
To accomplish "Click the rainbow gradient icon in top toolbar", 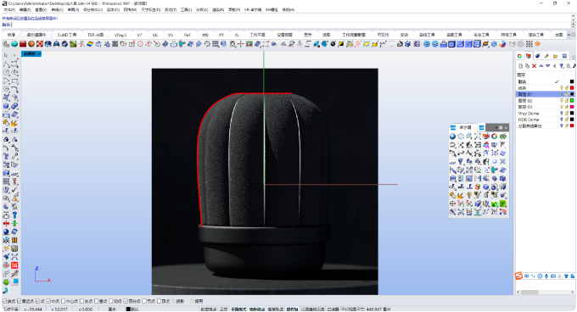I will coord(90,44).
